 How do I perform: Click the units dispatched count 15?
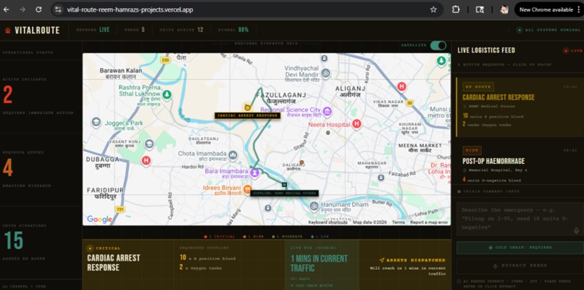click(x=14, y=241)
